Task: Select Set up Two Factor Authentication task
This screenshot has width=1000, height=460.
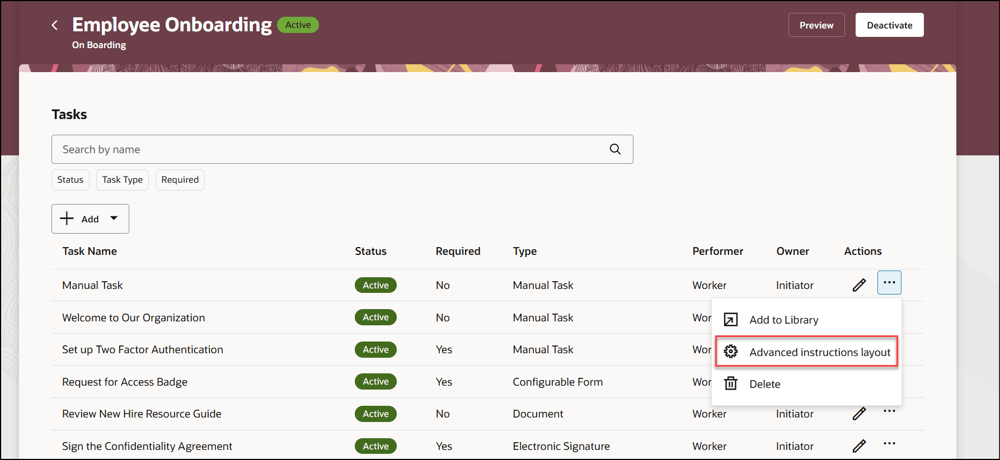Action: pos(143,349)
